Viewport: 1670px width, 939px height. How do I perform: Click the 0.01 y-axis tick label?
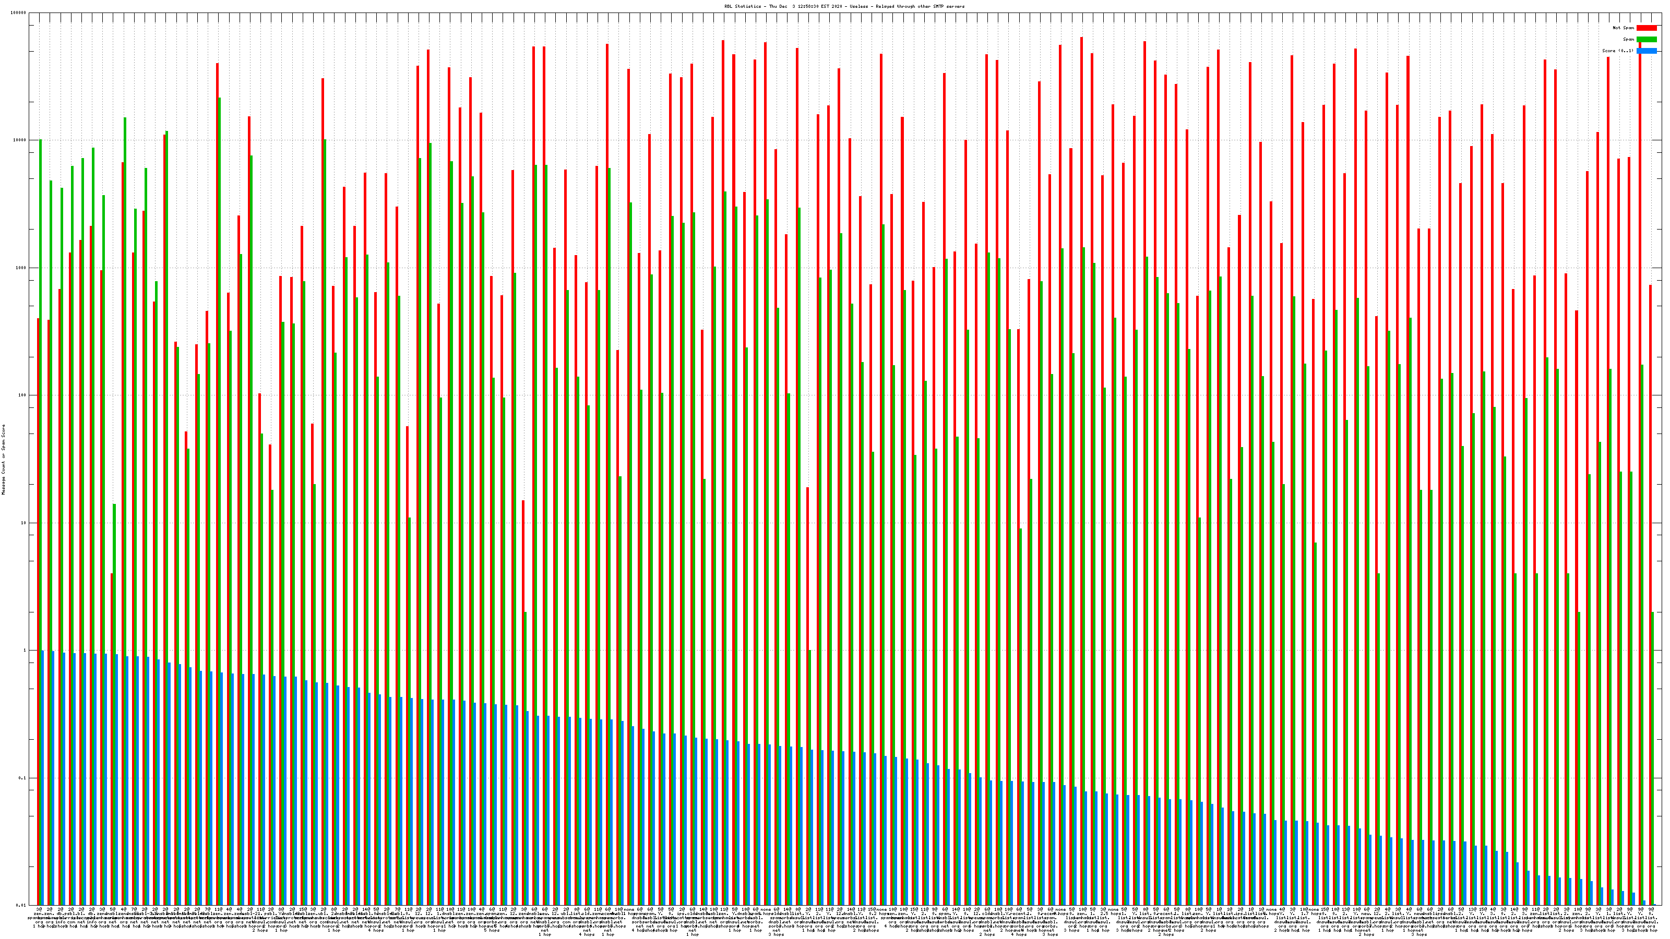(22, 905)
